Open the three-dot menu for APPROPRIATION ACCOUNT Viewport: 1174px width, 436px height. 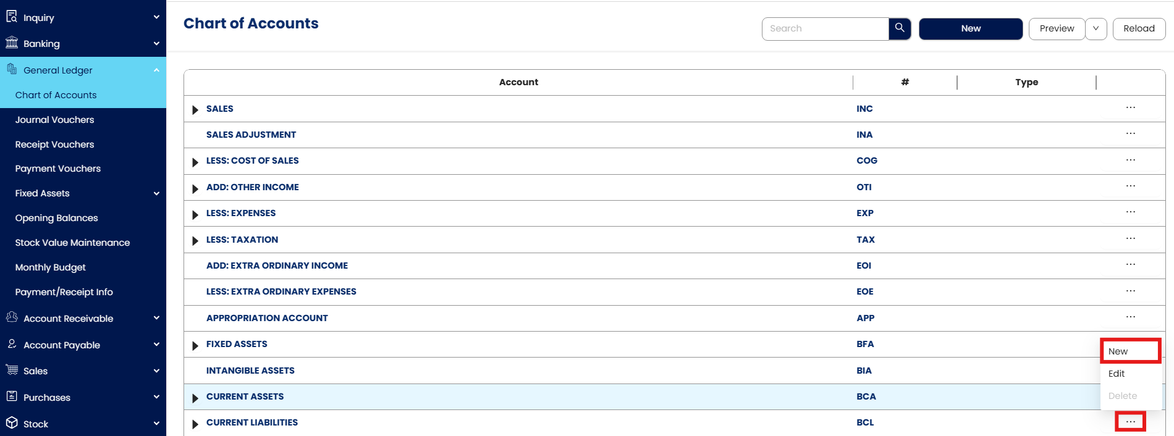click(x=1130, y=317)
